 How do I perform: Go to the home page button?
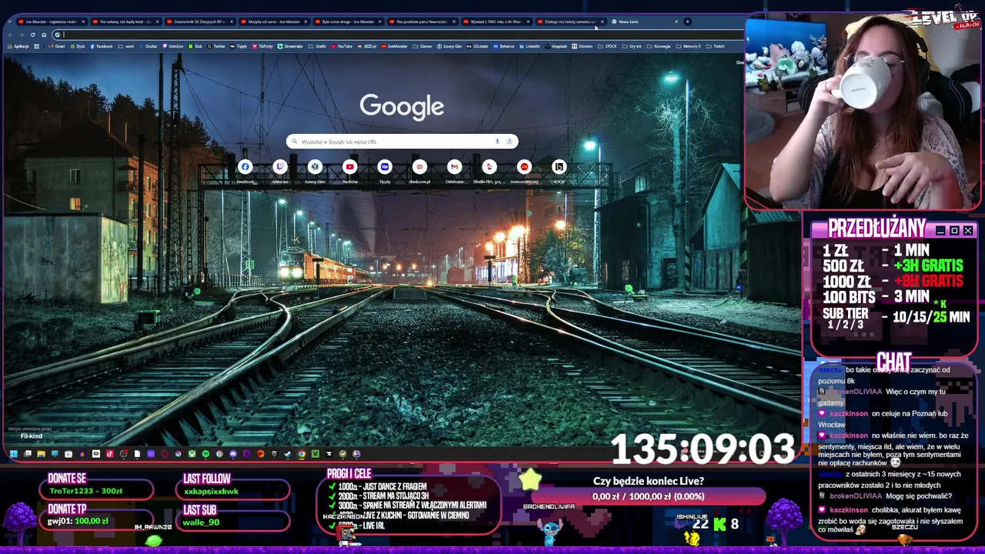(44, 35)
